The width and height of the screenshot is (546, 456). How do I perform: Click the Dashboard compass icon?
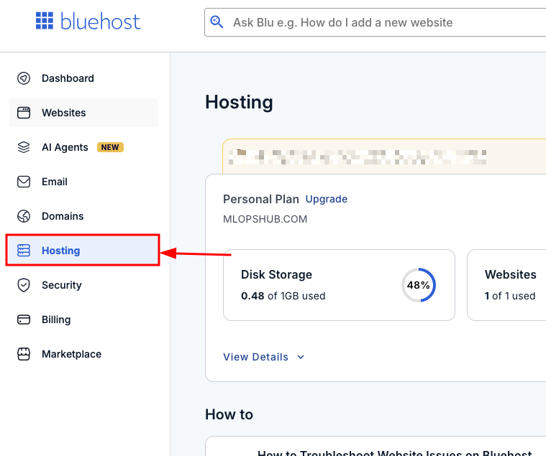(24, 78)
